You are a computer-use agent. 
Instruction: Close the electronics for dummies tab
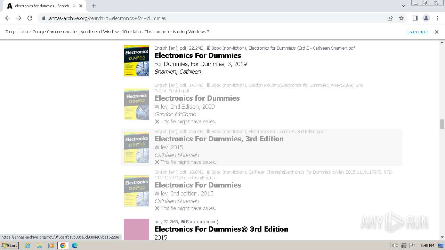[x=81, y=6]
